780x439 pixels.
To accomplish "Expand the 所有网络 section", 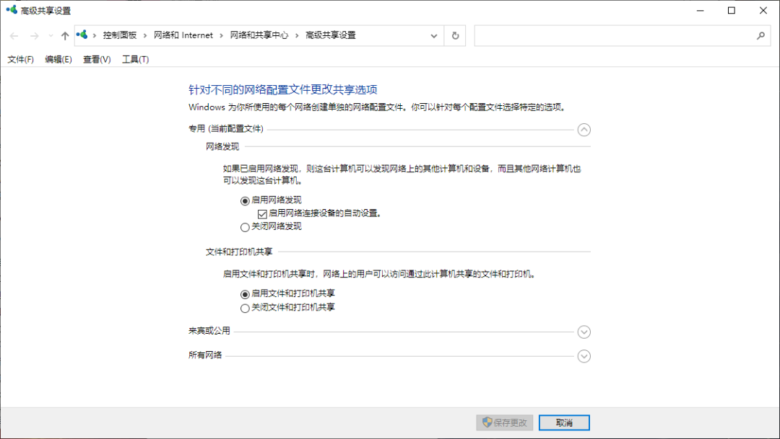I will pyautogui.click(x=584, y=356).
